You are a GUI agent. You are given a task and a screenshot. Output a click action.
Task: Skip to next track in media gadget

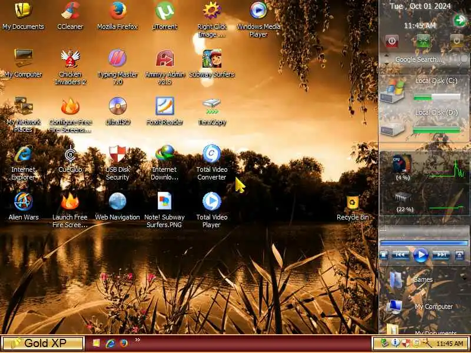[441, 255]
